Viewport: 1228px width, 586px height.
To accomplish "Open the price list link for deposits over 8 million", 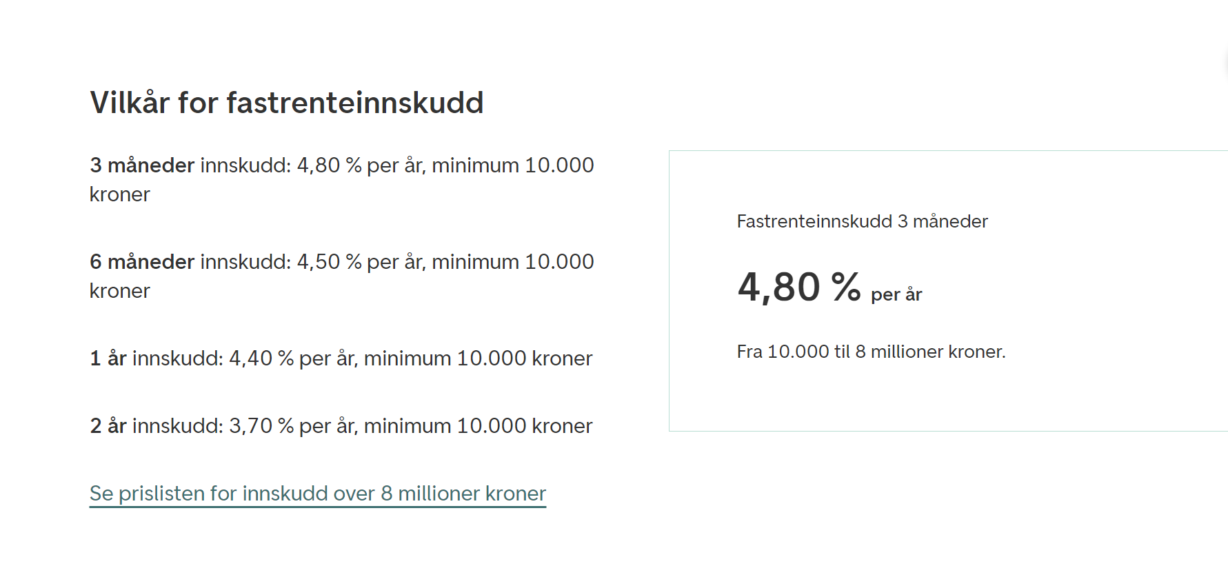I will click(x=317, y=494).
